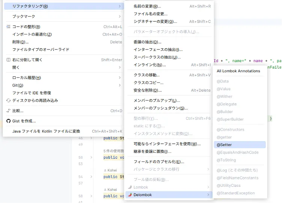Expand the リファクタリング submenu arrow
283x204 pixels.
tap(120, 6)
